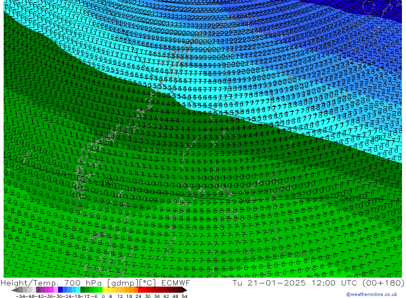Click the dark blue -30 legend swatch

60,290
